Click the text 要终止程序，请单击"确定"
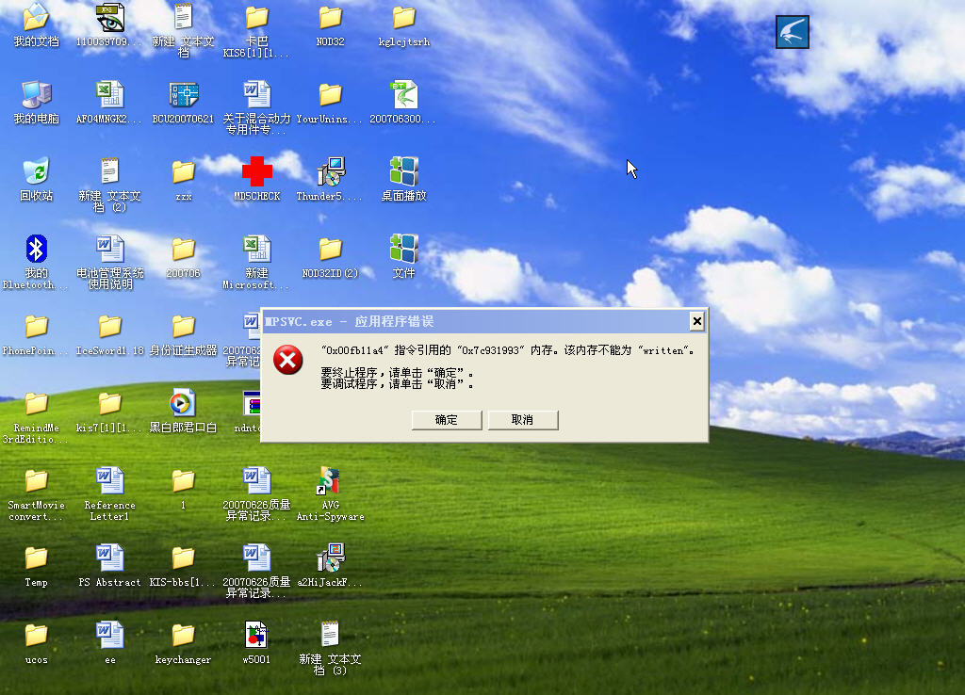 point(397,373)
